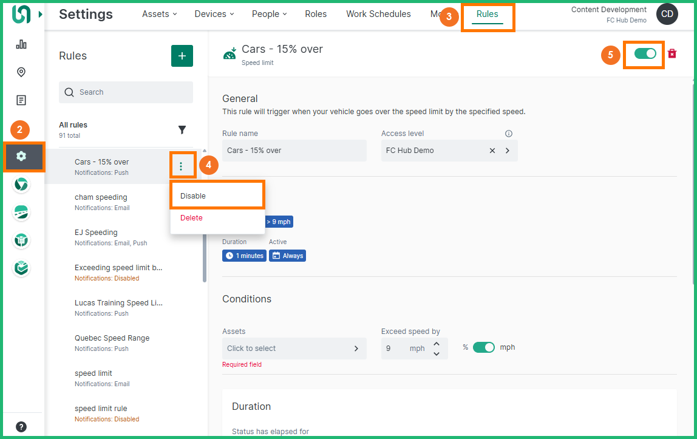Toggle the rule enabled switch off
The image size is (697, 439).
[645, 53]
